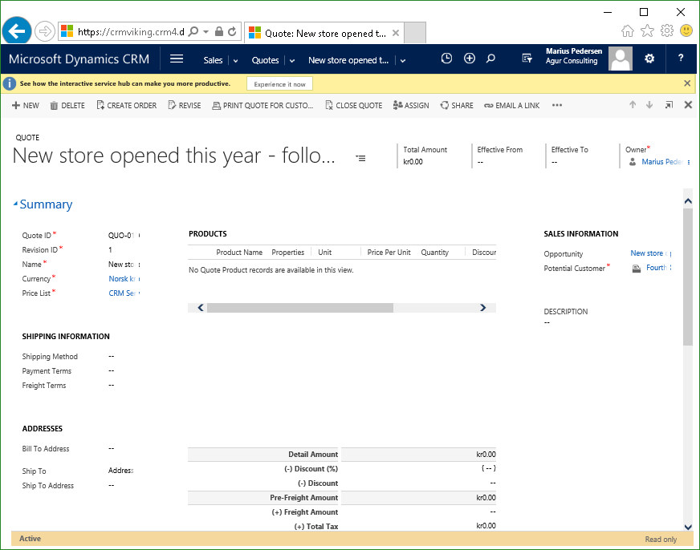
Task: Click the address bar search magnifier
Action: 193,31
